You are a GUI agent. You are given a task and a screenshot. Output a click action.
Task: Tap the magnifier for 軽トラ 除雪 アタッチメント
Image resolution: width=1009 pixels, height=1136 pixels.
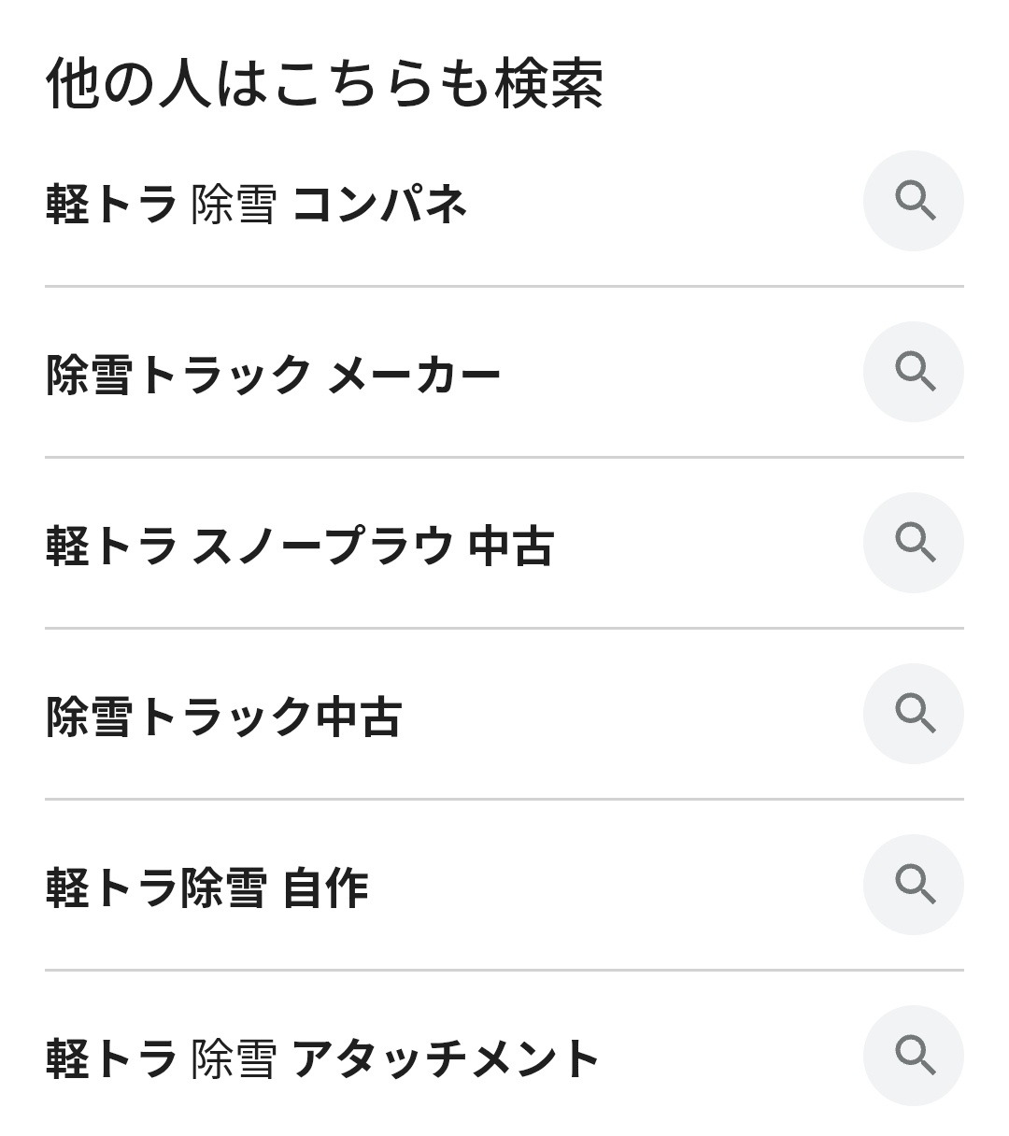pos(913,1056)
